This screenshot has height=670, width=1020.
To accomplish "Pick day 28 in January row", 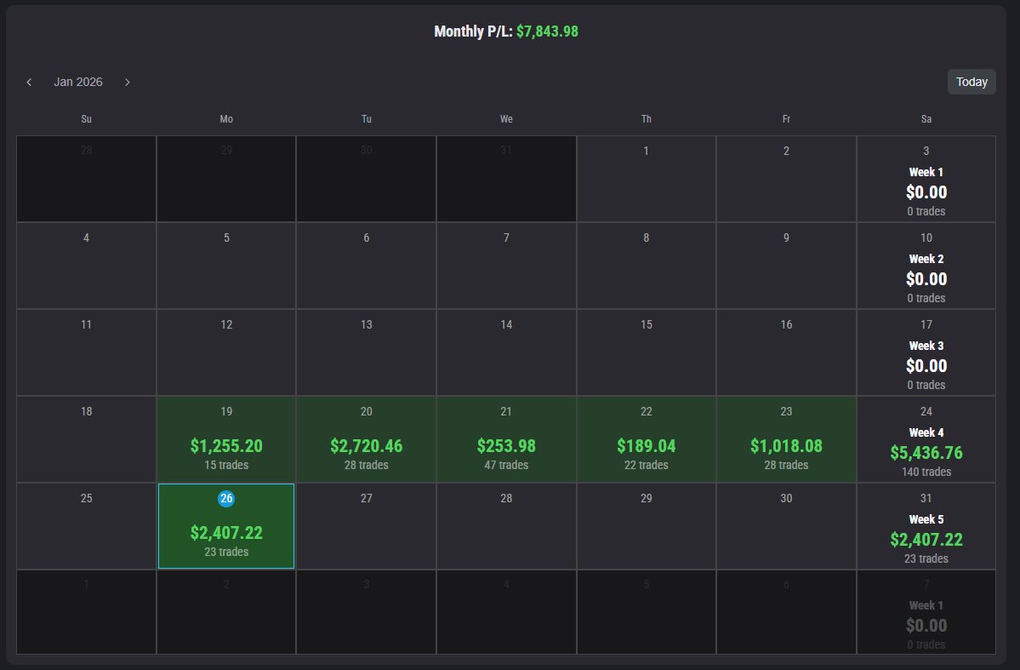I will point(506,526).
